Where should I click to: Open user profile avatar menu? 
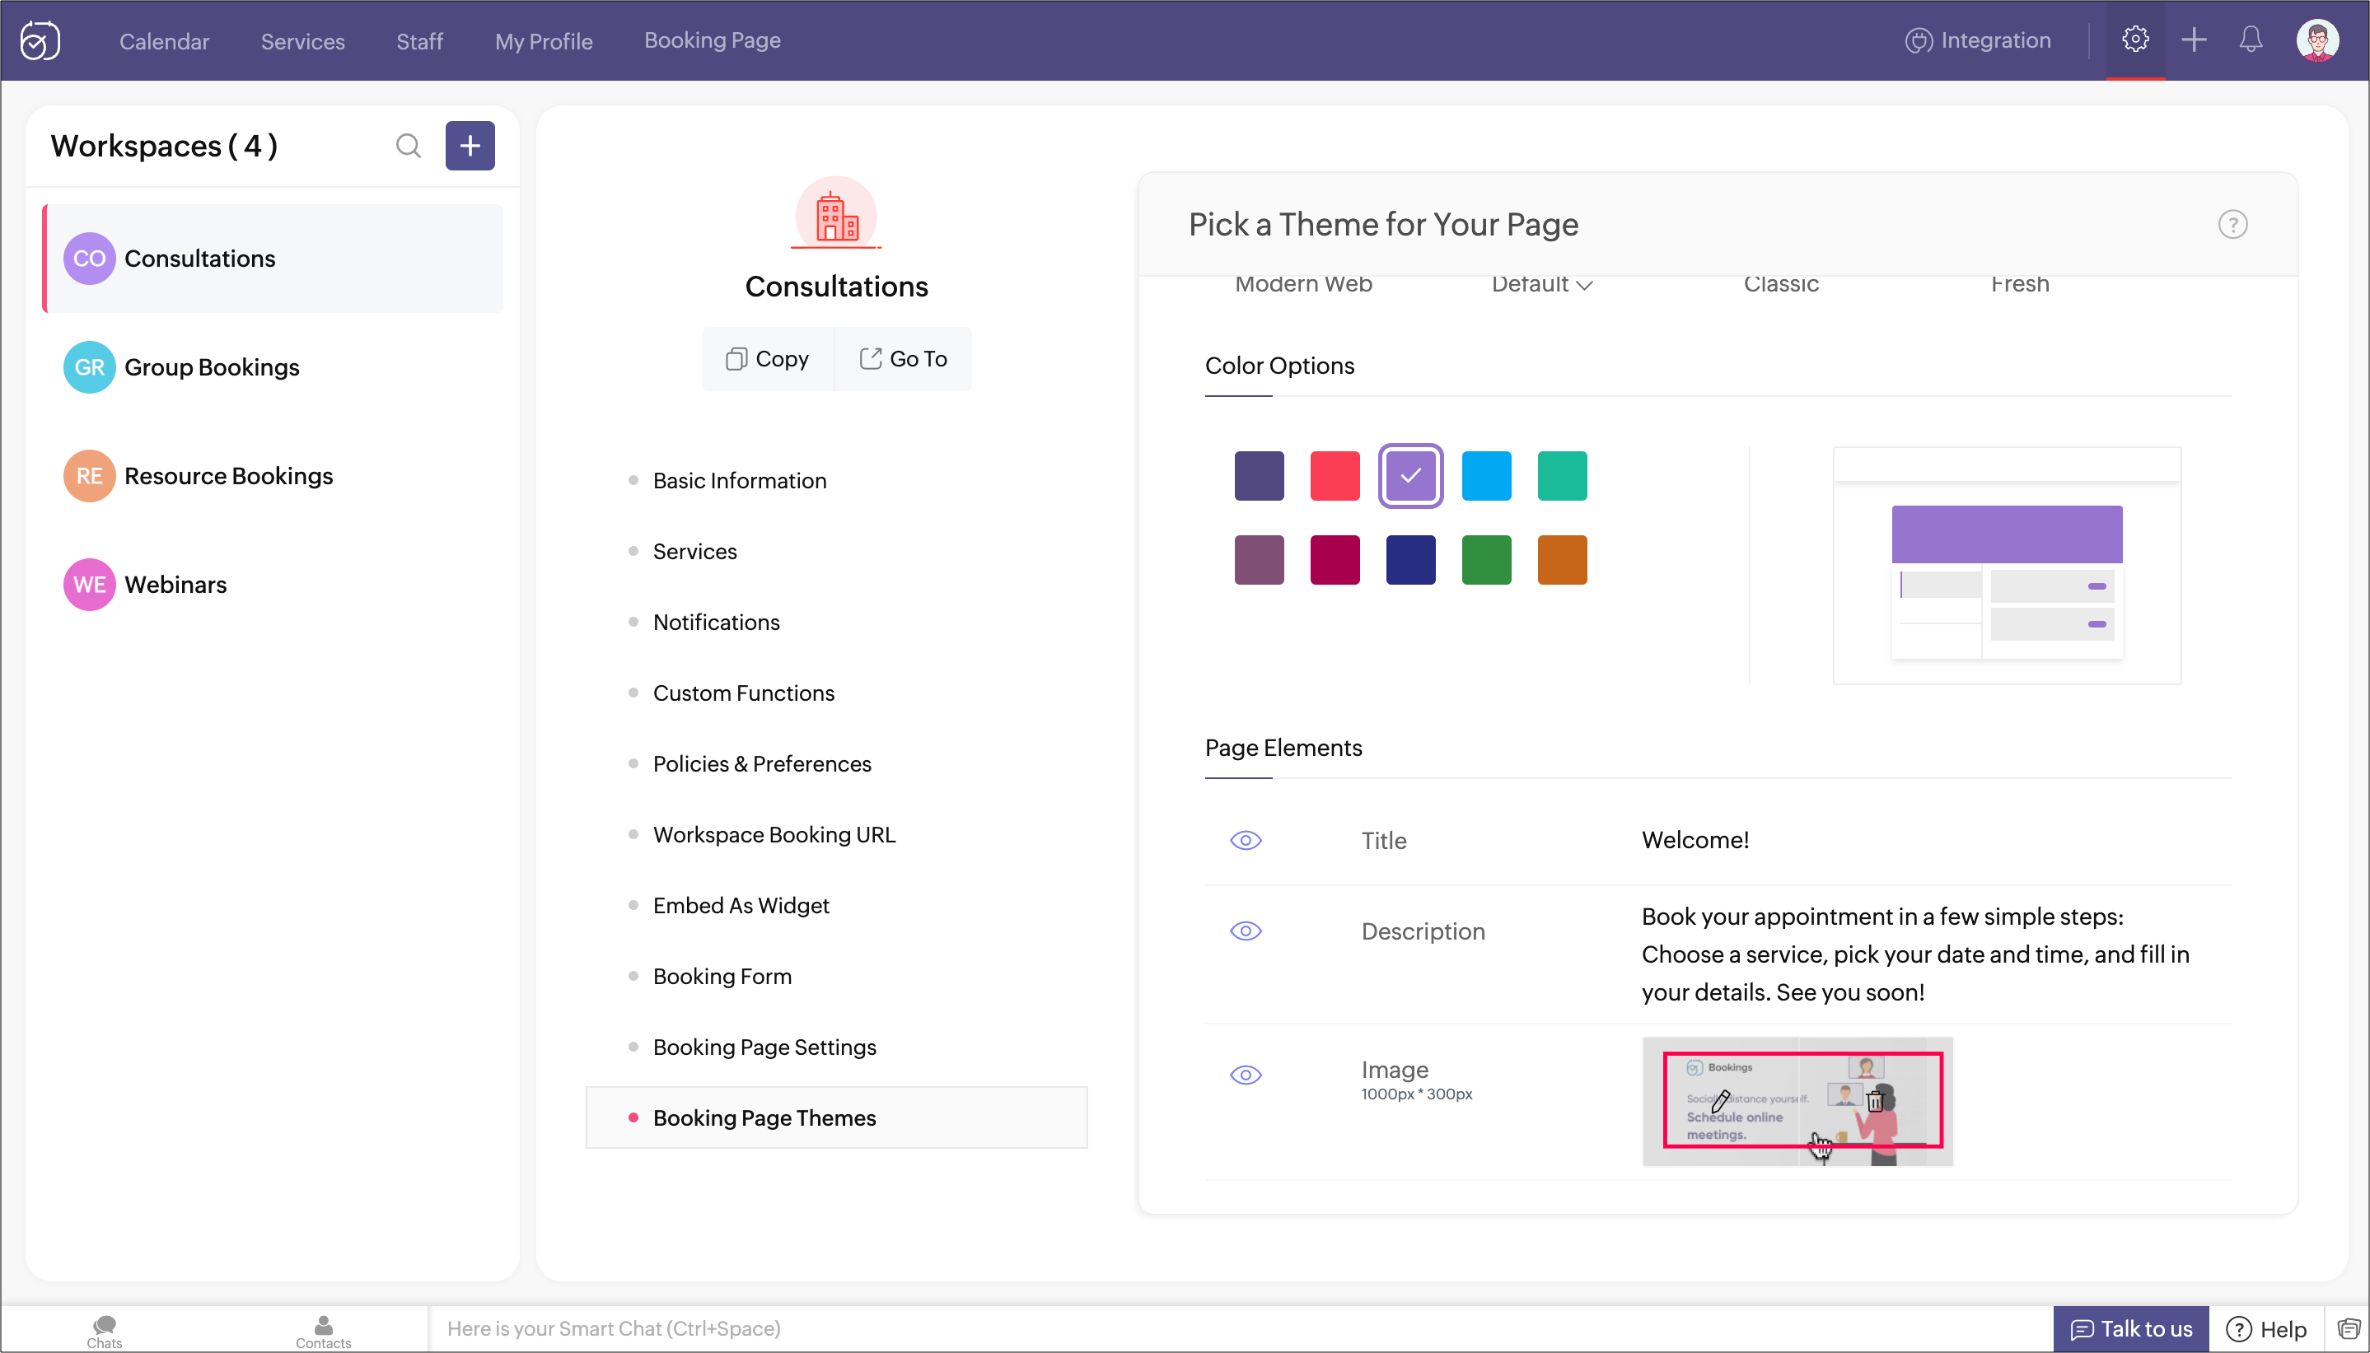pos(2317,40)
